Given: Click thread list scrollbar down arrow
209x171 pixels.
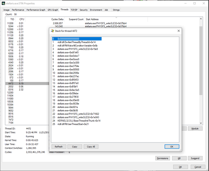Looking at the screenshot, I should pos(201,123).
